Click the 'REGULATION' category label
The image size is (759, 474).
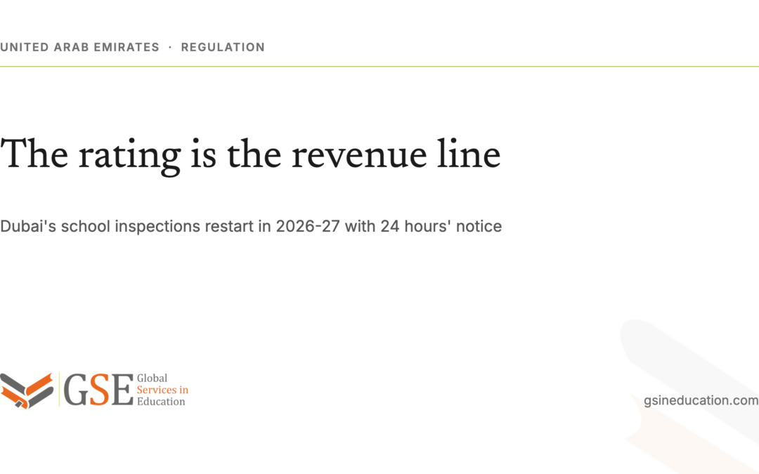(x=223, y=47)
